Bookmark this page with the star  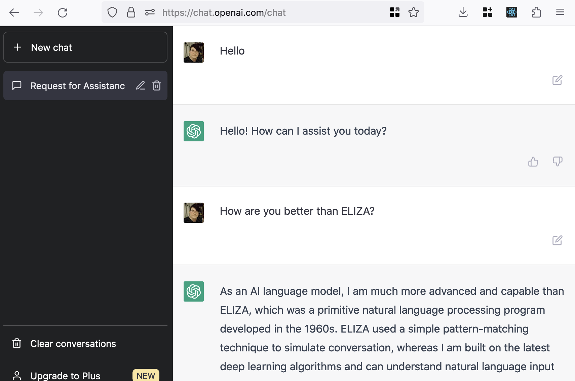pyautogui.click(x=414, y=12)
